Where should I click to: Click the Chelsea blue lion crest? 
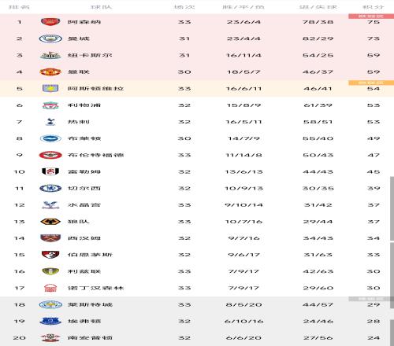pos(50,188)
